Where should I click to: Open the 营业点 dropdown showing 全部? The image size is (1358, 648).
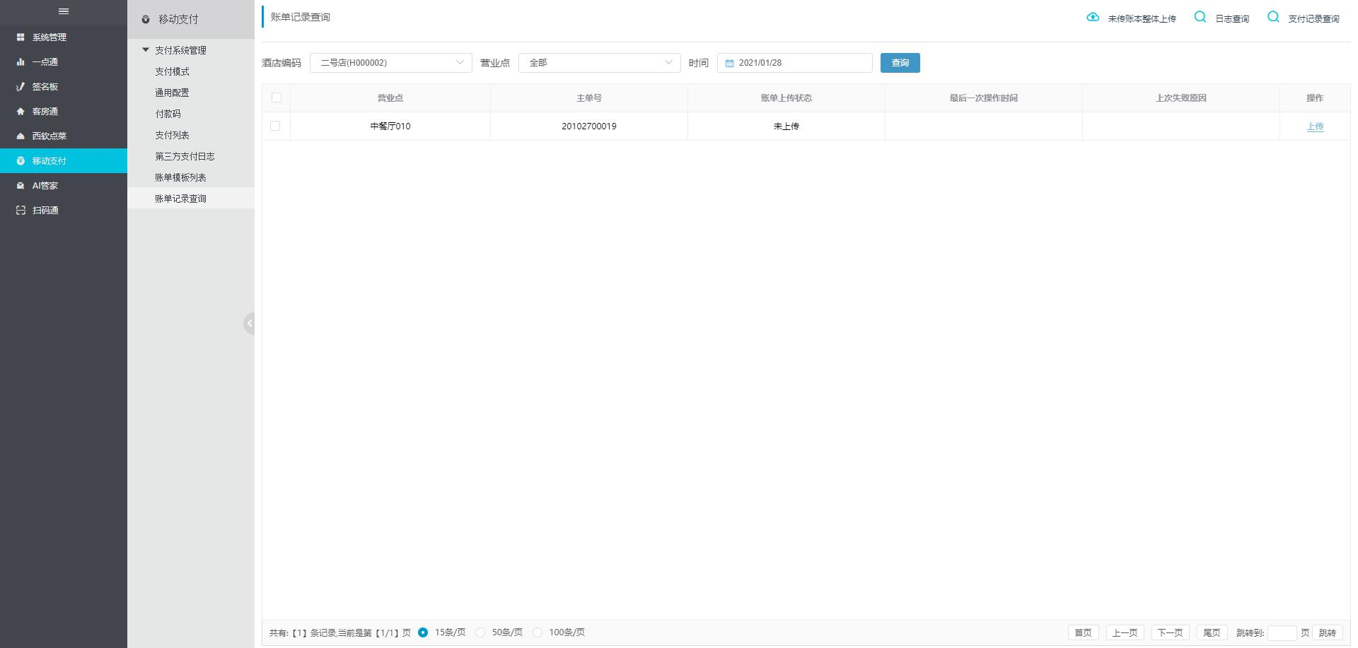600,63
